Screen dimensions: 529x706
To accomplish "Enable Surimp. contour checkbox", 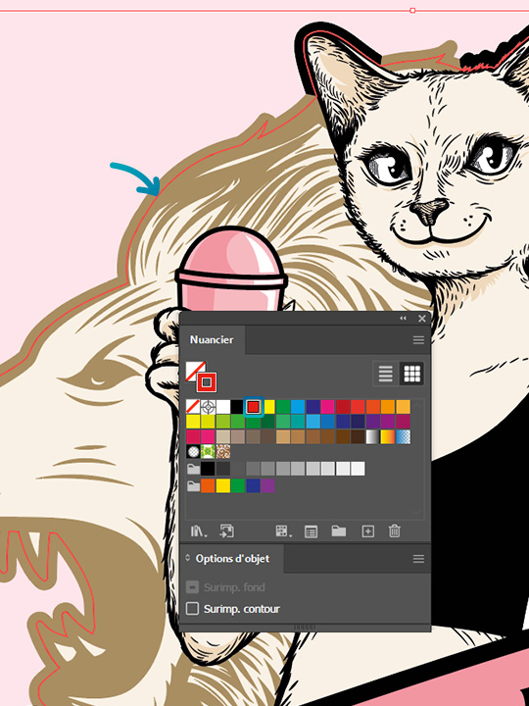I will tap(193, 609).
